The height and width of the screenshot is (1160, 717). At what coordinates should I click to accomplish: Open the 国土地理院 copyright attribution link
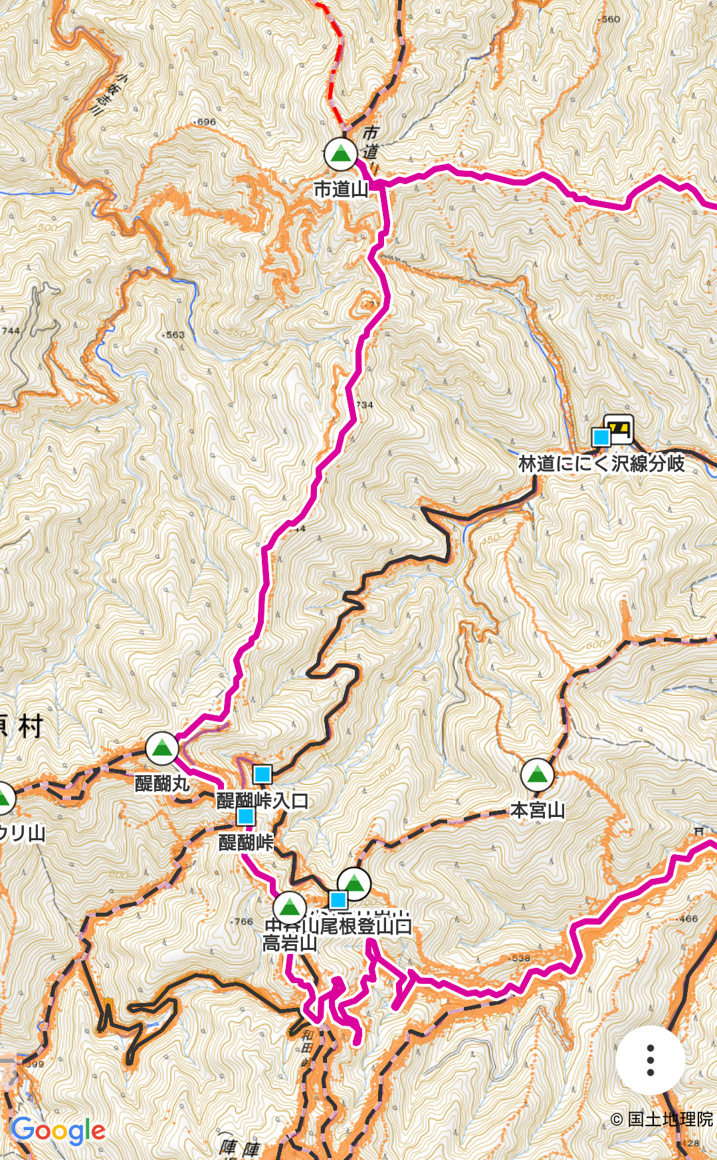pyautogui.click(x=662, y=1119)
